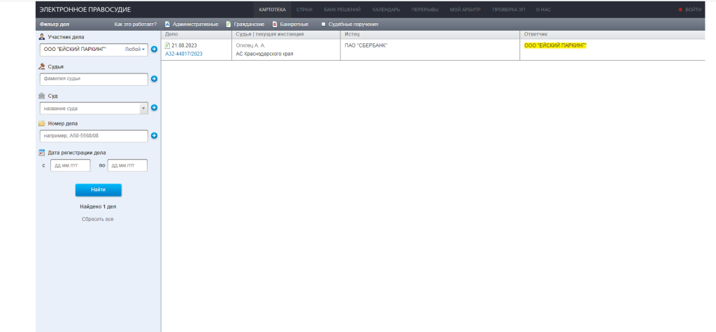Filter by Гражданские cases

click(x=249, y=24)
